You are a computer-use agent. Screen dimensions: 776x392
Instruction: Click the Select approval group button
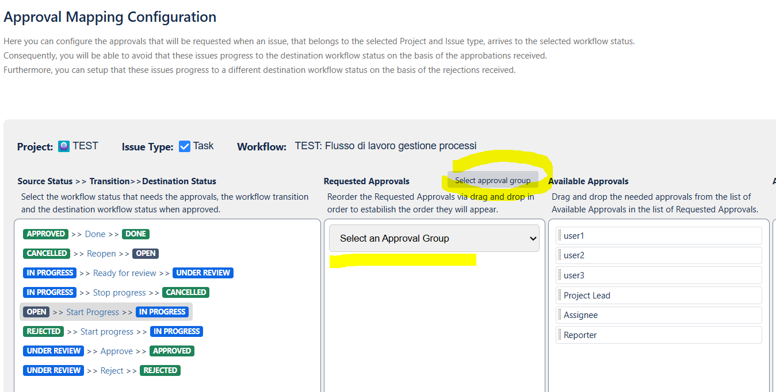click(x=492, y=180)
